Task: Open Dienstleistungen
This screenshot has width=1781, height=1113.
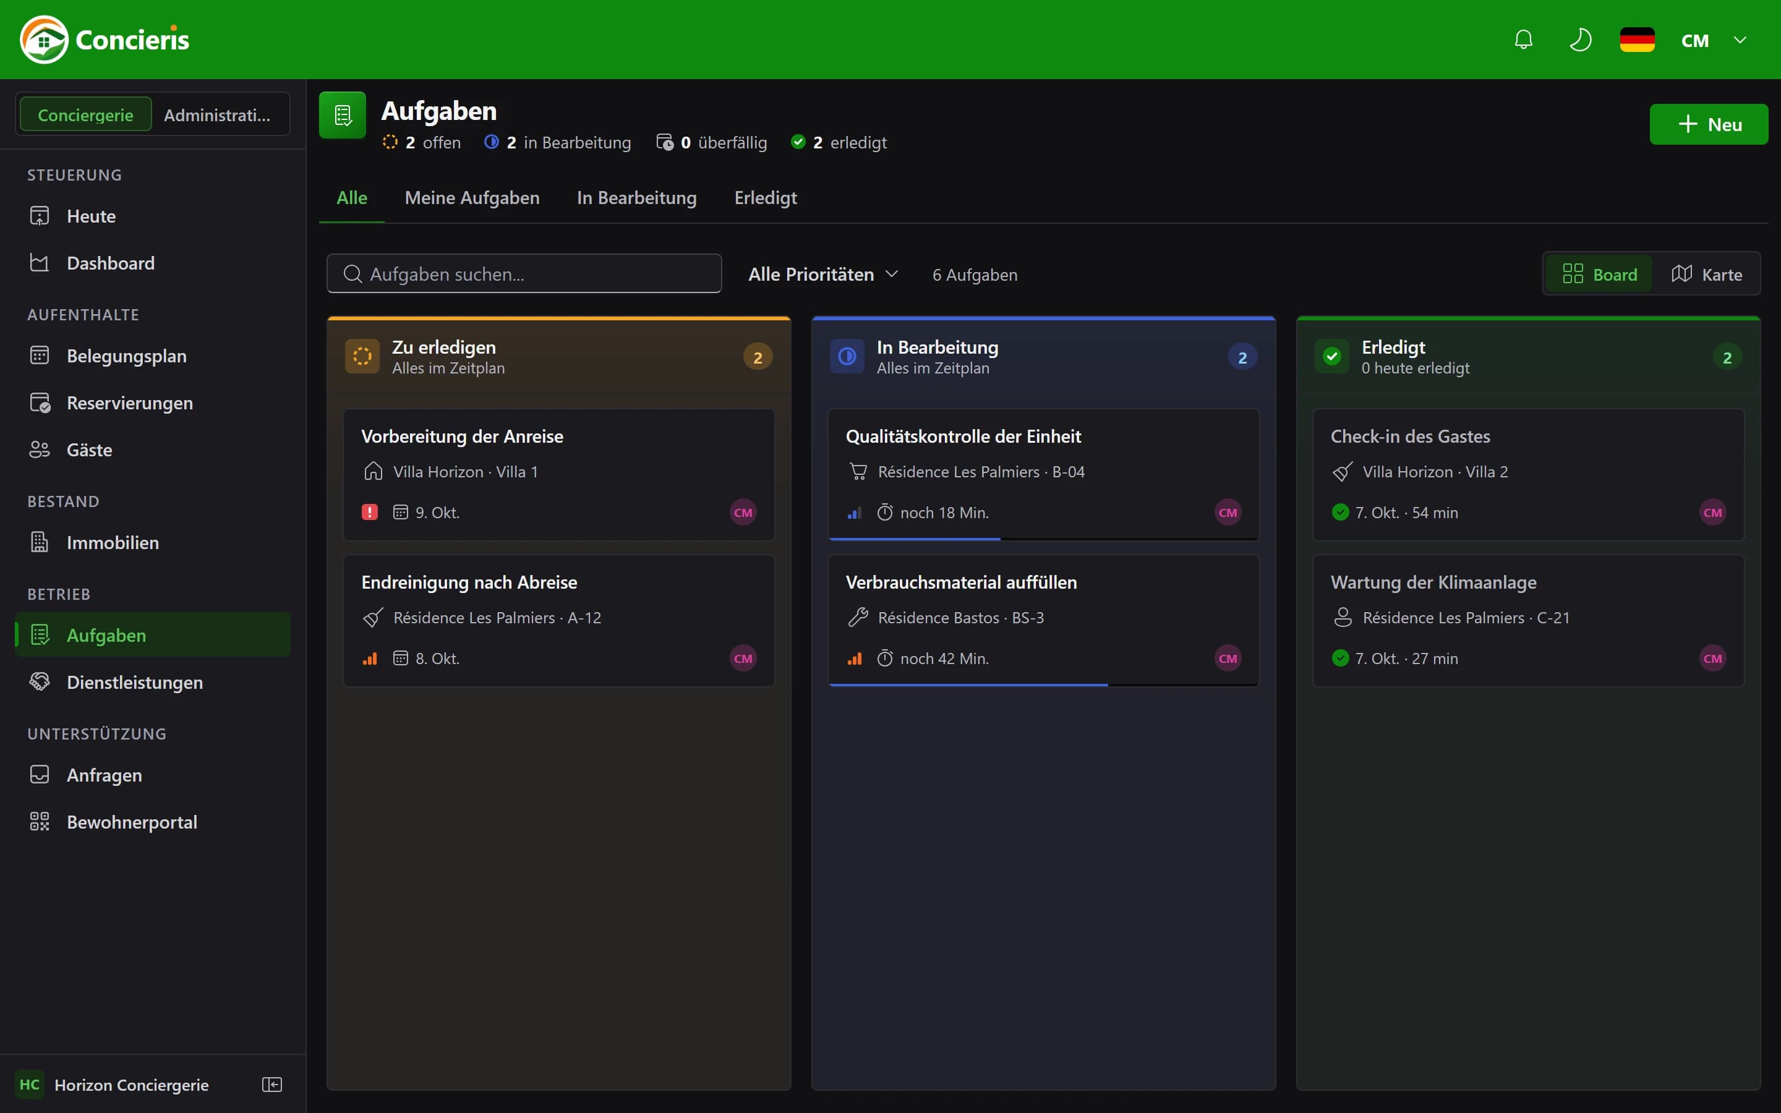Action: pos(153,683)
